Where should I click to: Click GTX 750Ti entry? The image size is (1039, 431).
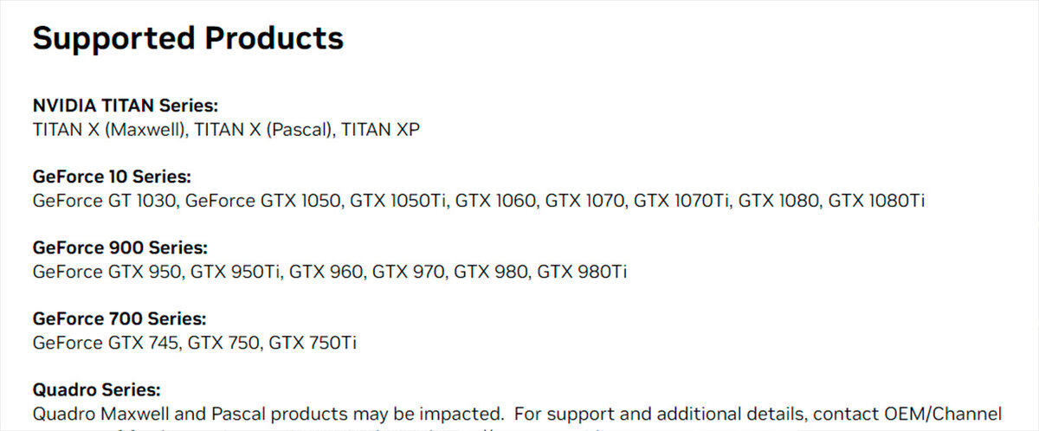point(313,343)
